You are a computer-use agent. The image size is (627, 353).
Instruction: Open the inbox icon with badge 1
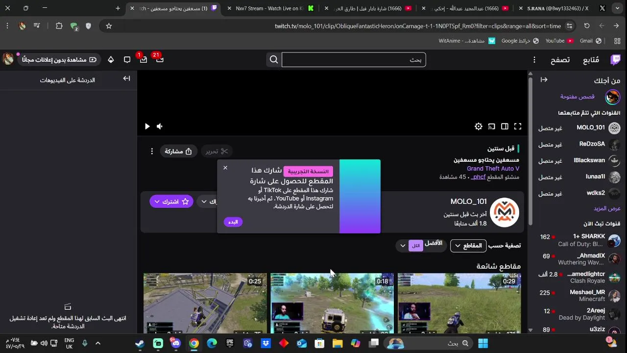click(143, 59)
